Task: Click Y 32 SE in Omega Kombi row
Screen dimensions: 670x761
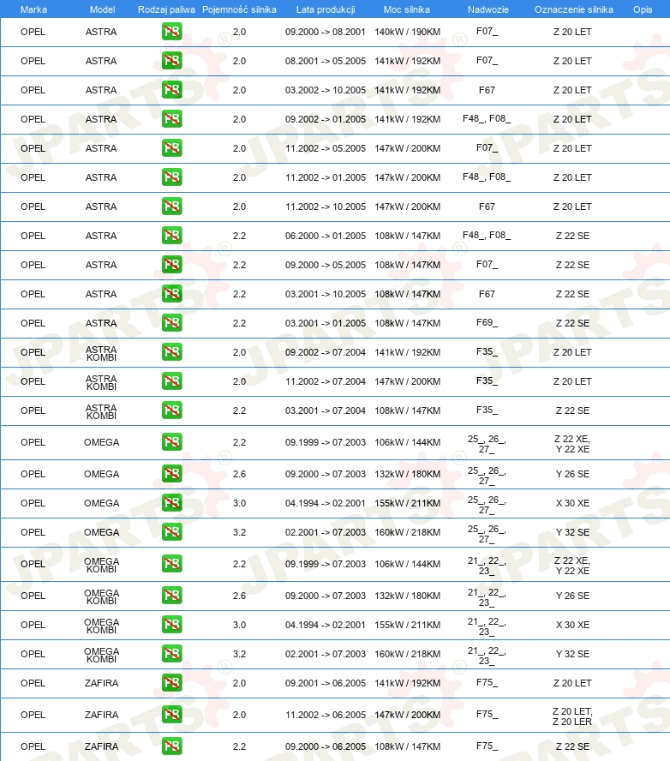Action: pyautogui.click(x=572, y=654)
